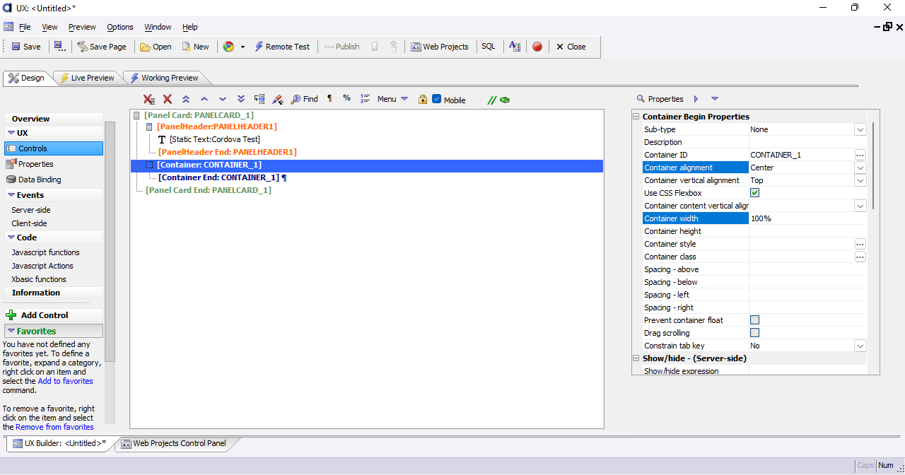This screenshot has height=475, width=905.
Task: Click the Chrome browser icon in toolbar
Action: [x=228, y=47]
